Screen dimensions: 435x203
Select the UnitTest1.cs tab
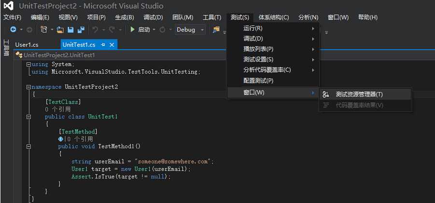79,45
